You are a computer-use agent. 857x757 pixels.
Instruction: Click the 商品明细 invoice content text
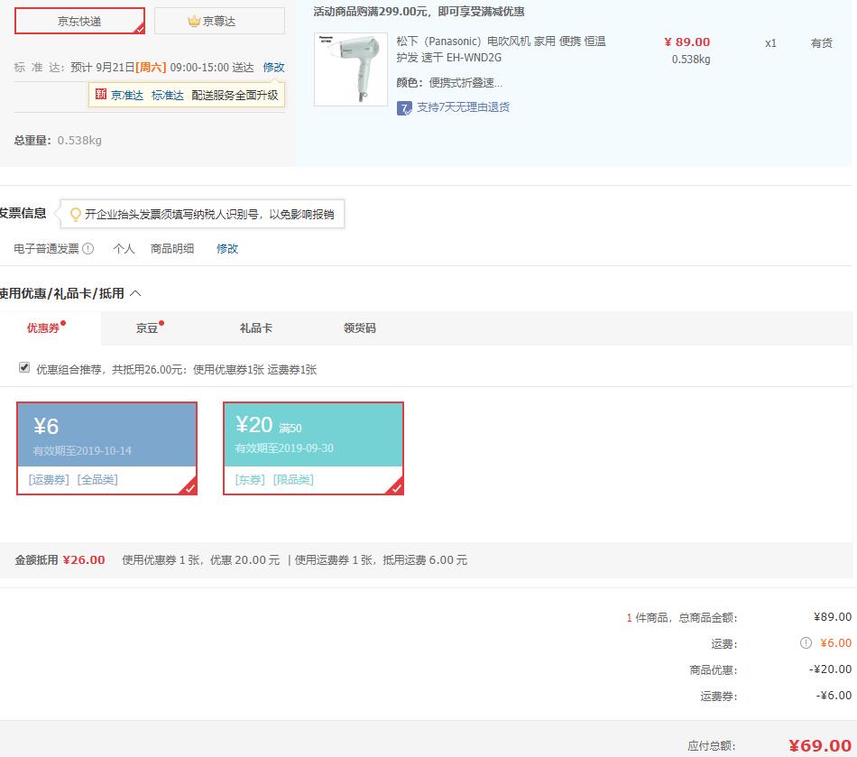[172, 249]
